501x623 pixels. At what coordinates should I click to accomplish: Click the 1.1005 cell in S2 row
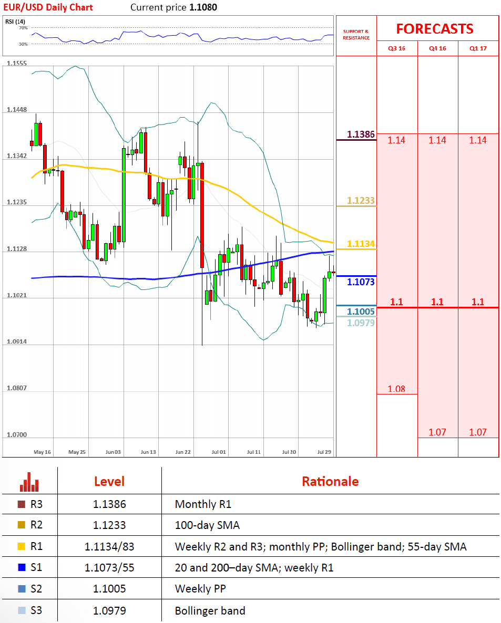(109, 589)
